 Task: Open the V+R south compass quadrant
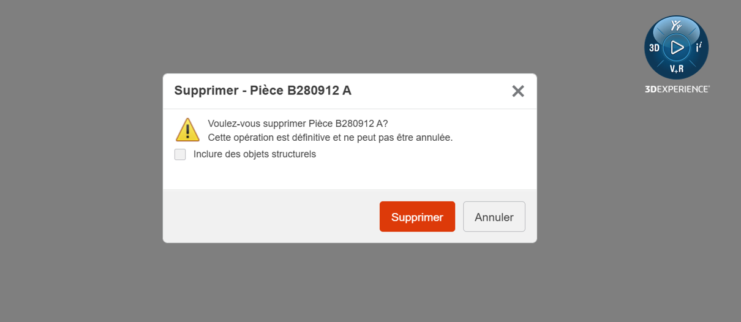click(x=676, y=69)
